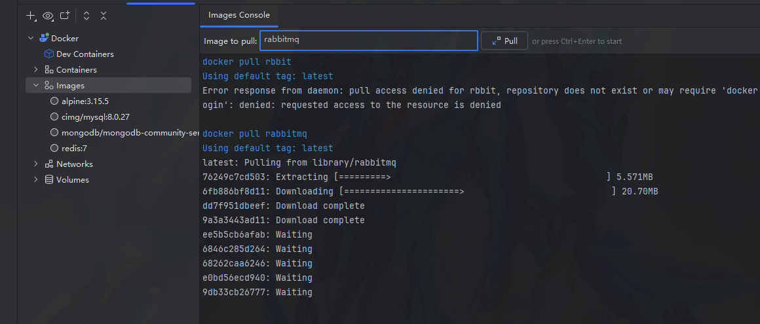Click the Images group icon
Screen dimensions: 760x324
[49, 86]
